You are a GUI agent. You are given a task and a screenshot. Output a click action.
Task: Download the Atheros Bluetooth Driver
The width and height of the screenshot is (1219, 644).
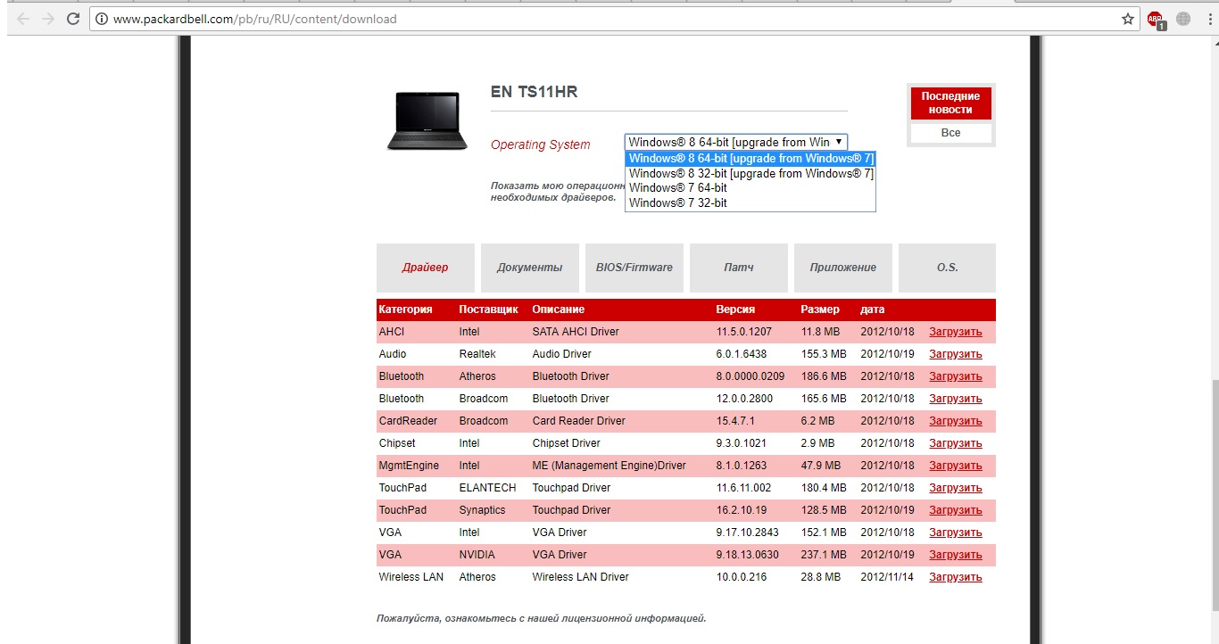[x=955, y=376]
